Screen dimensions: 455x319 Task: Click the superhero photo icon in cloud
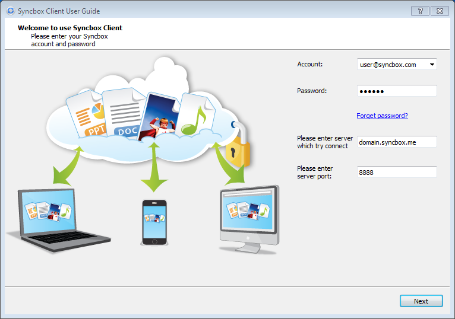point(159,116)
